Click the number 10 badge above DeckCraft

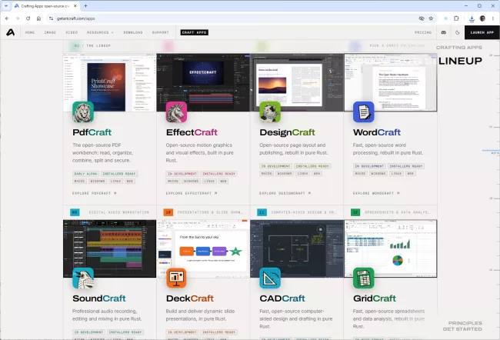tap(168, 212)
